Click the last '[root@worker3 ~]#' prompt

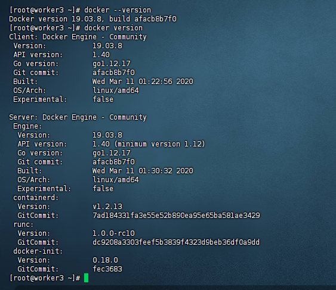(45, 278)
